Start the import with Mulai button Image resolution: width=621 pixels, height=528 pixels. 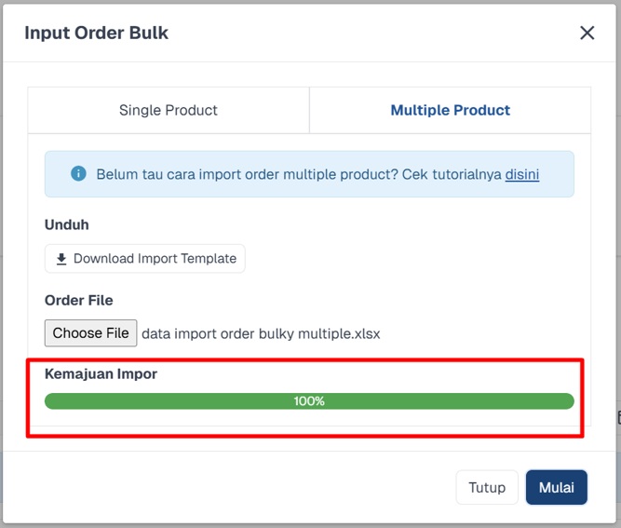(x=557, y=487)
